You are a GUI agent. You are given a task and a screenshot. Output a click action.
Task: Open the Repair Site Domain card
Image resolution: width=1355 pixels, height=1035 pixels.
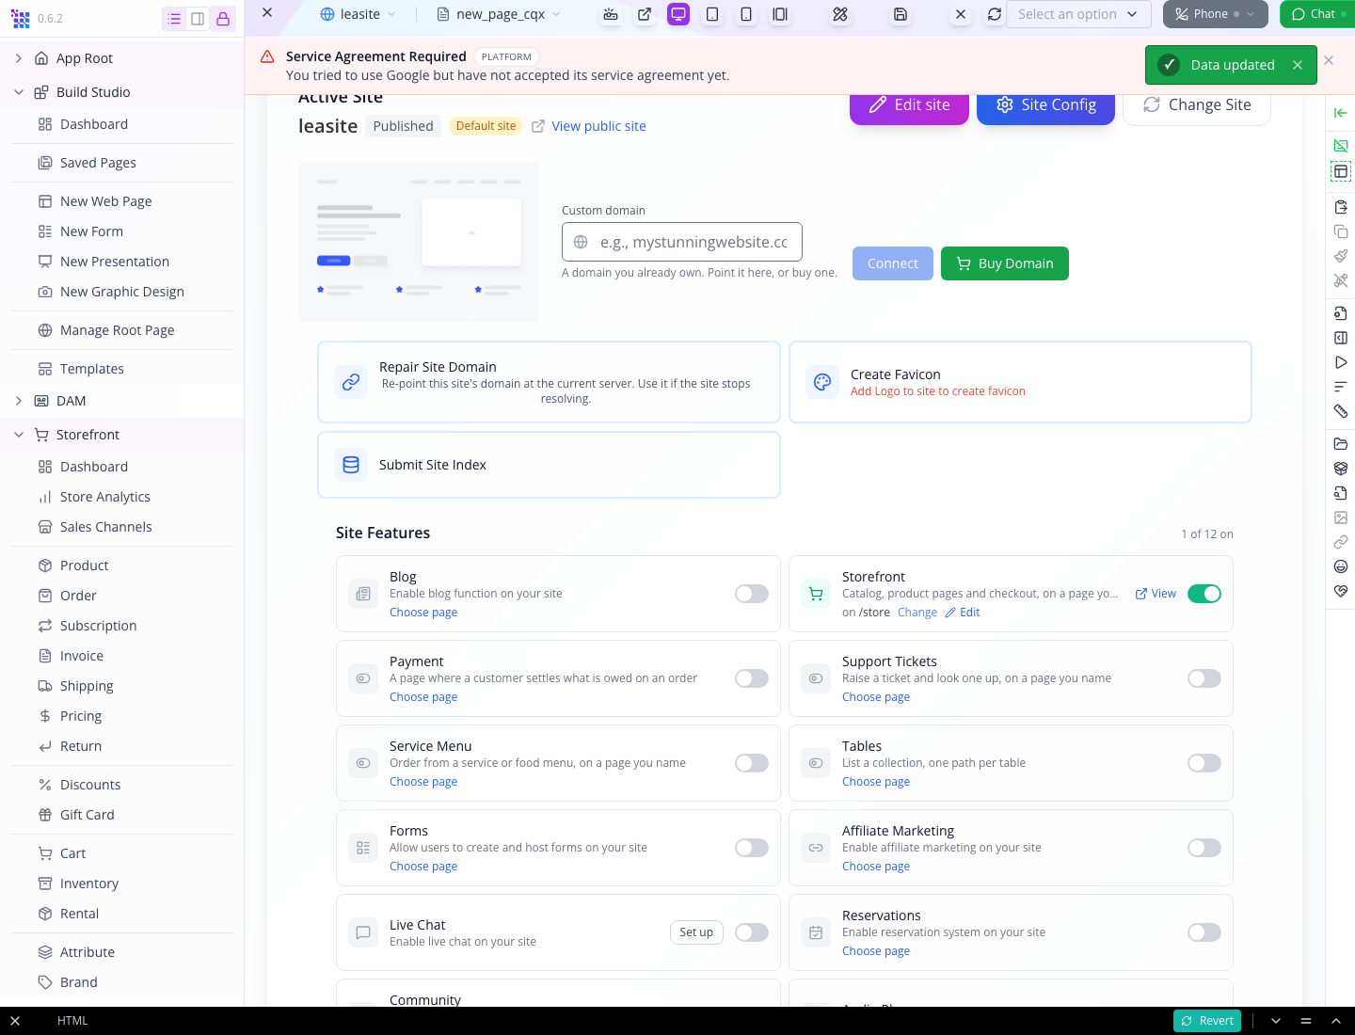(x=549, y=382)
